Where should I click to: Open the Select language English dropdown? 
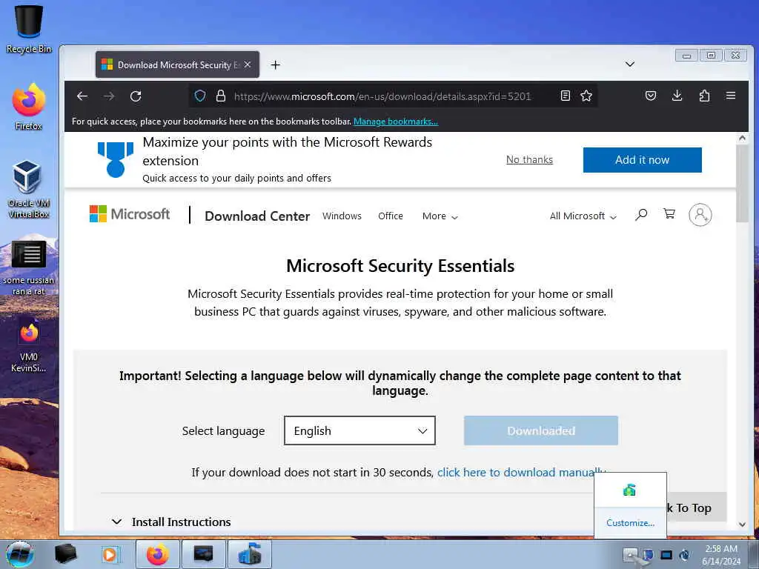click(359, 430)
